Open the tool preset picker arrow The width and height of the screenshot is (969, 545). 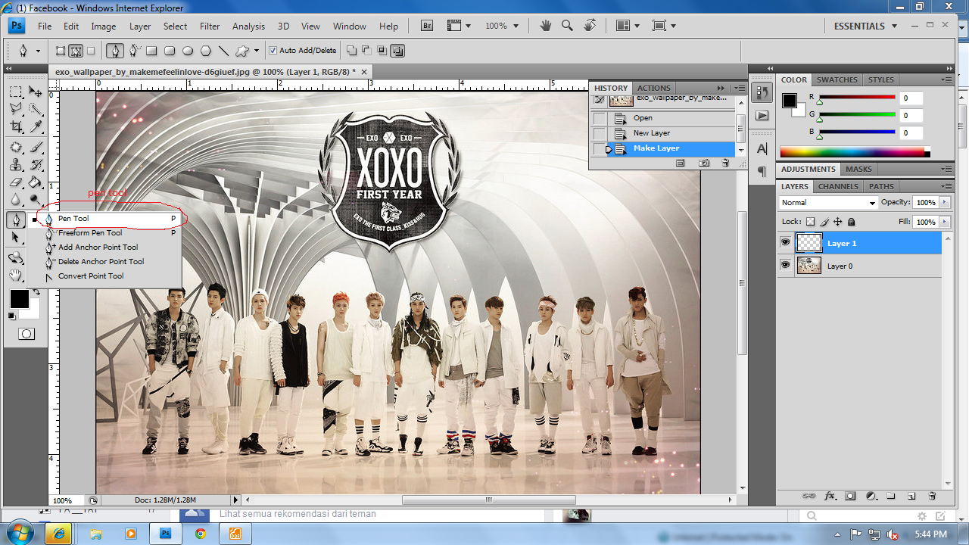pyautogui.click(x=38, y=51)
